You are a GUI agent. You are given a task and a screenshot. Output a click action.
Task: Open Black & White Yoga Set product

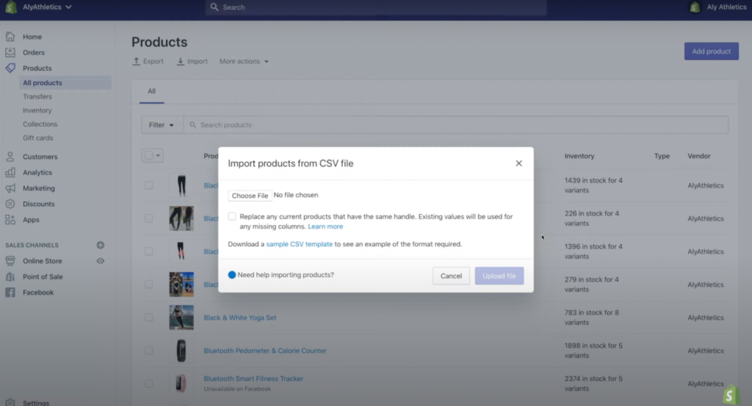pos(240,317)
